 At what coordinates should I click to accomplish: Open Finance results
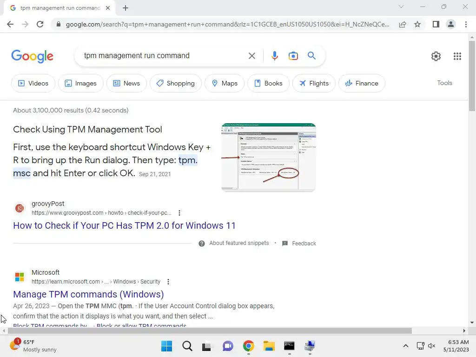tap(362, 83)
